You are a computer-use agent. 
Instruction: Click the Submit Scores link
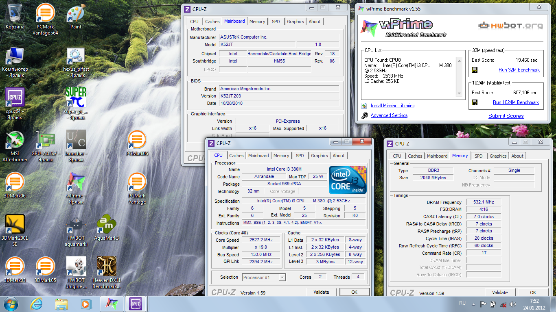click(x=506, y=116)
